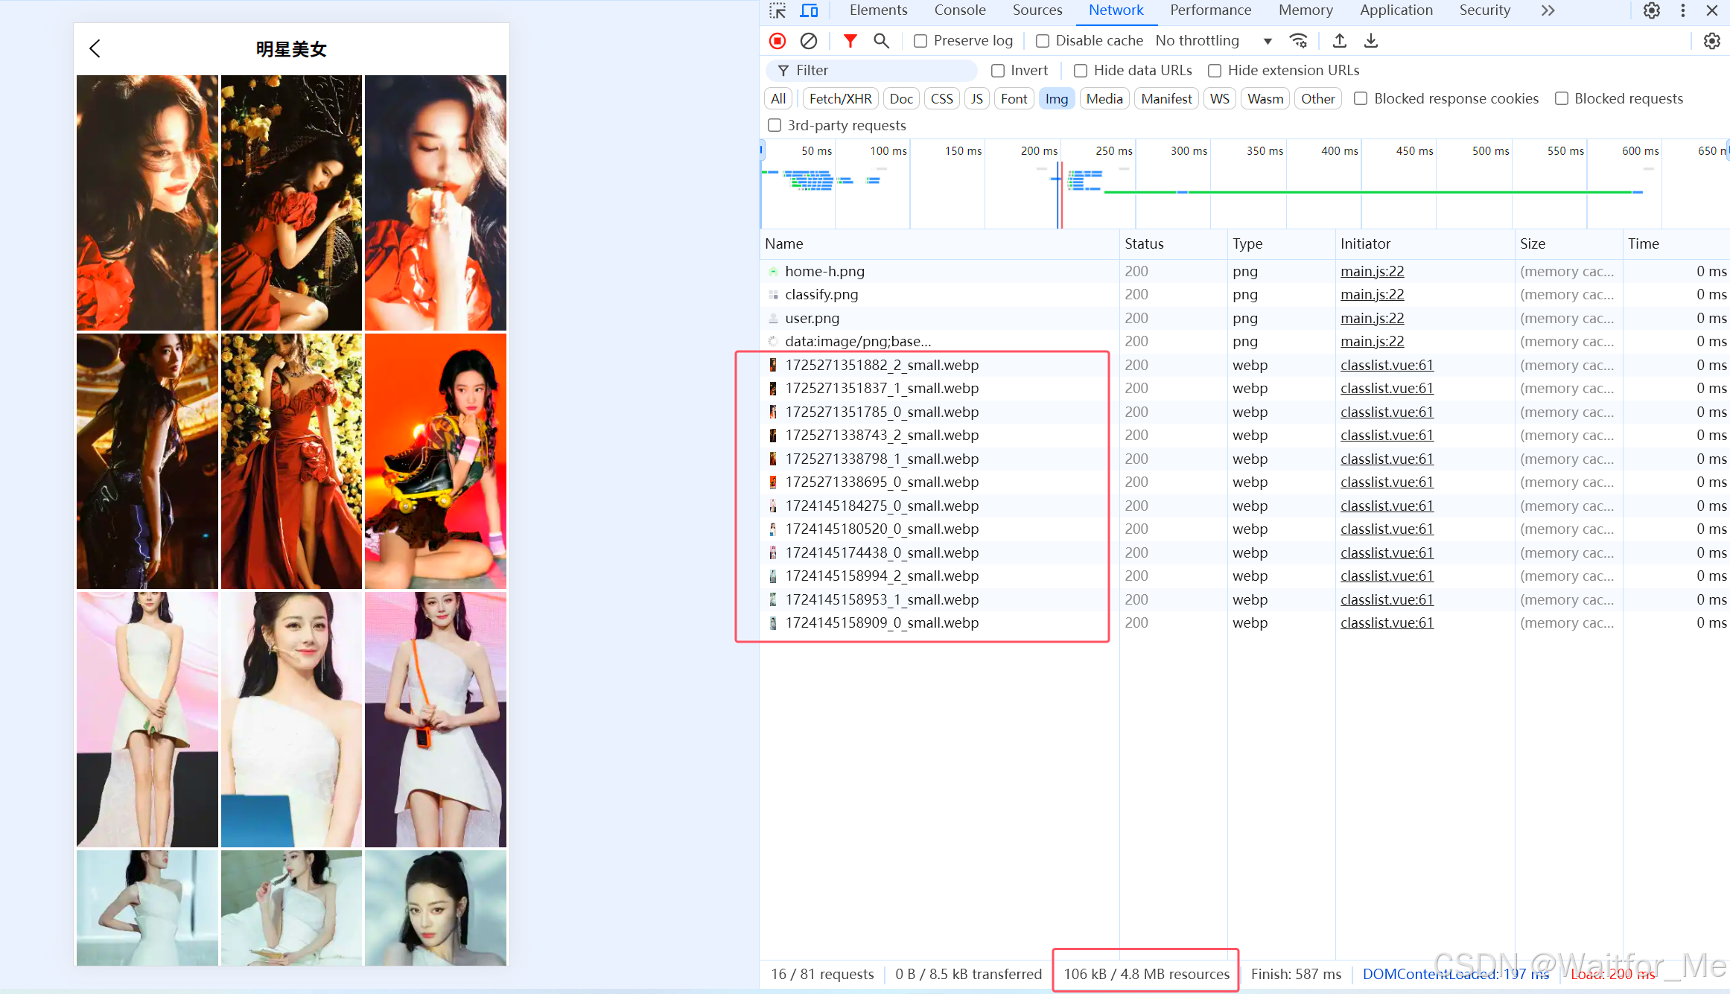Screen dimensions: 1730x994
Task: Close DevTools with the X icon
Action: click(1712, 10)
